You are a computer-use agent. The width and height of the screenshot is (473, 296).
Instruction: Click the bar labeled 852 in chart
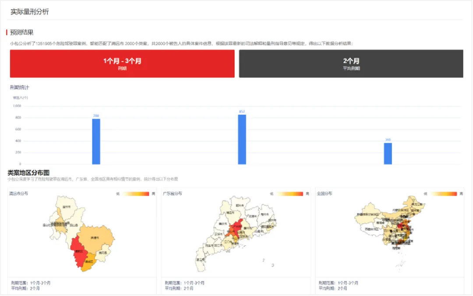242,139
